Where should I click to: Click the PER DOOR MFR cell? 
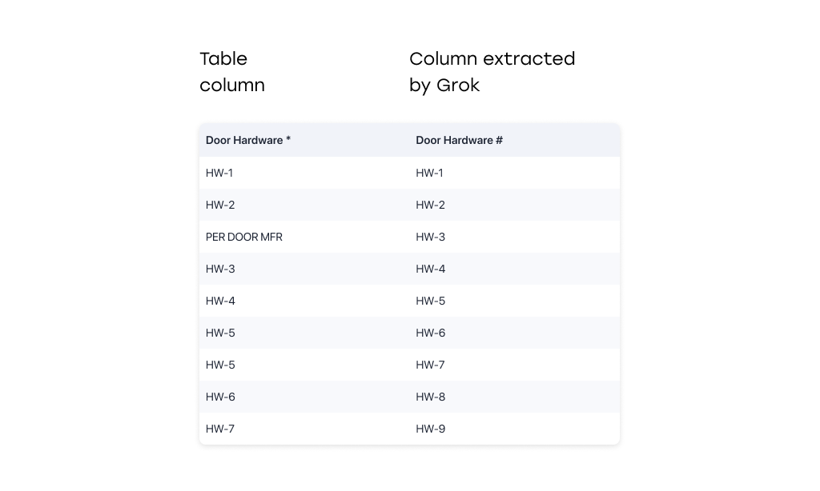click(244, 237)
